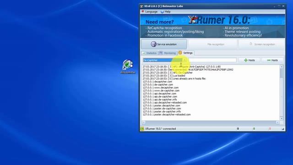The height and width of the screenshot is (165, 293).
Task: Click the XRumer 16.0 promo banner
Action: [212, 26]
